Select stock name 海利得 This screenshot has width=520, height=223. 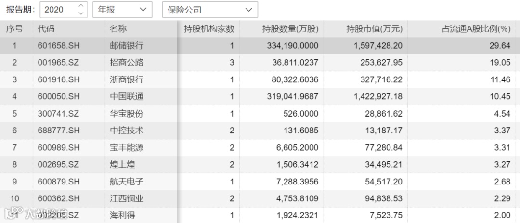[122, 215]
